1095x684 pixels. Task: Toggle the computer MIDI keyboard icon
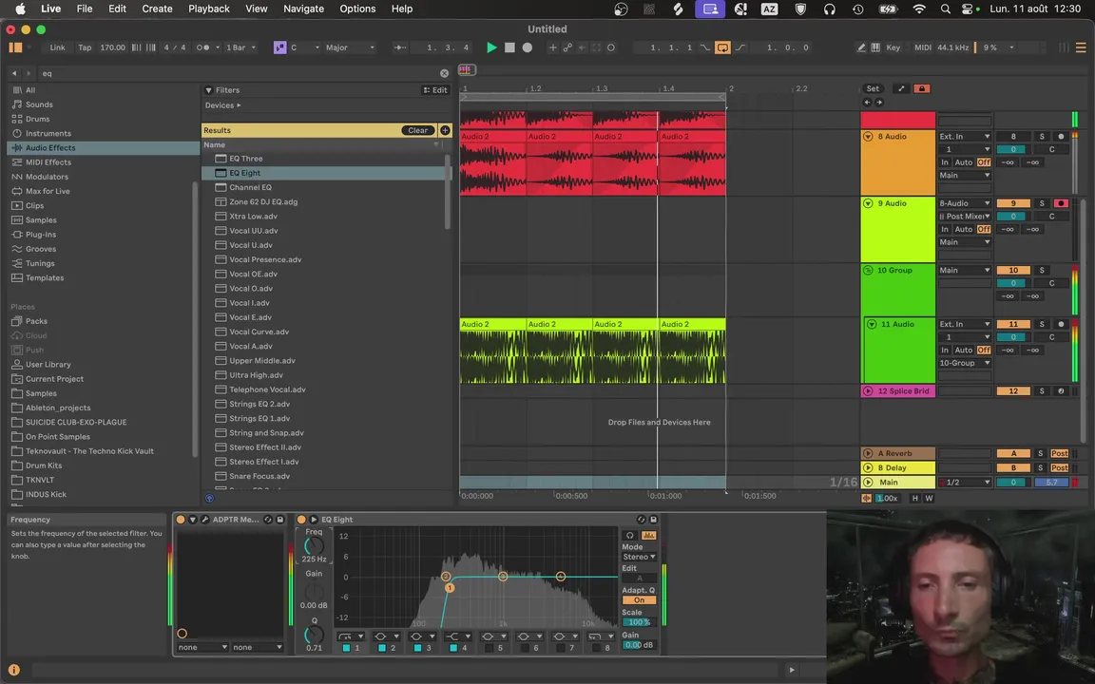(875, 47)
